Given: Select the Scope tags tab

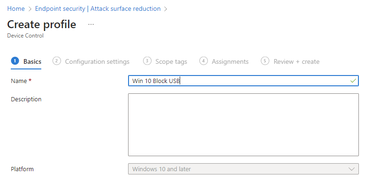Looking at the screenshot, I should (x=171, y=61).
